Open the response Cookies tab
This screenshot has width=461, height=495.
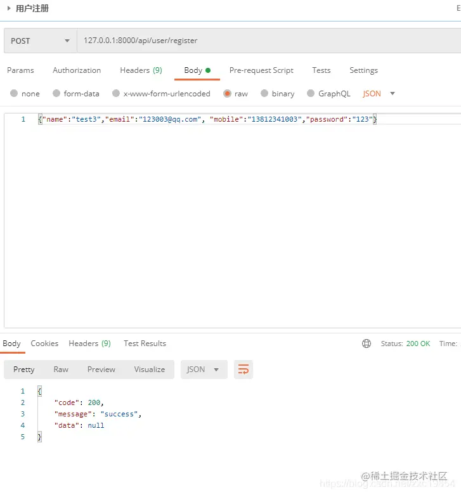44,344
